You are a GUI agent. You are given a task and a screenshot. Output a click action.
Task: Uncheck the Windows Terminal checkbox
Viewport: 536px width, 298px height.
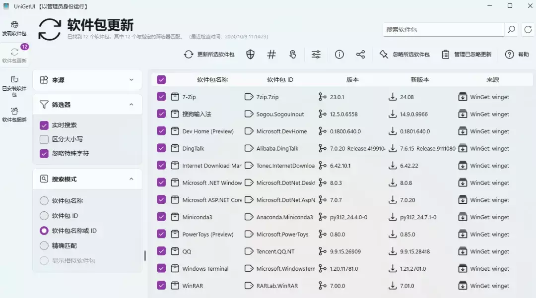pyautogui.click(x=161, y=268)
